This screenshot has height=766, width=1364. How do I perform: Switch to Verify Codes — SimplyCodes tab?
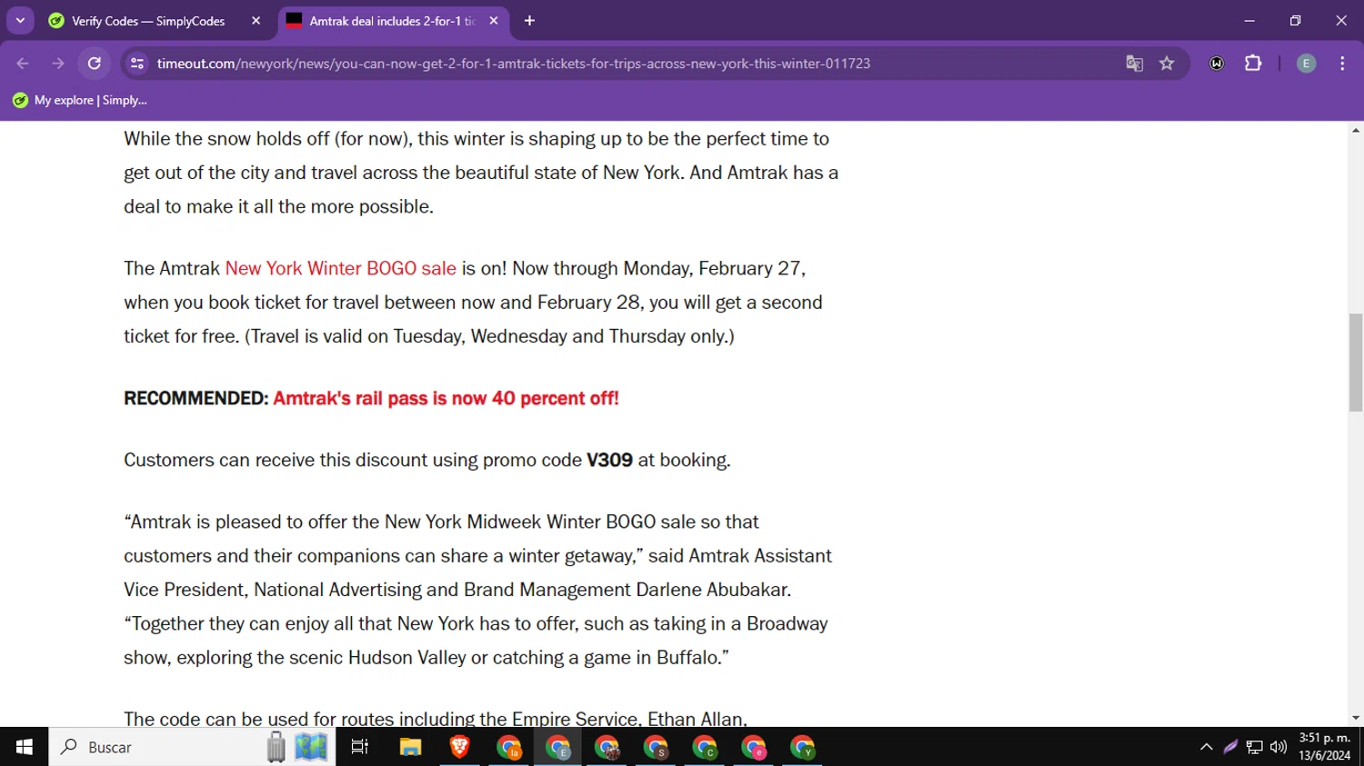click(x=150, y=21)
